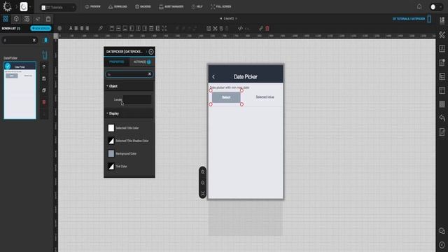Select the Date Picker screen thumbnail
Viewport: 448px width, 252px height.
[x=20, y=90]
